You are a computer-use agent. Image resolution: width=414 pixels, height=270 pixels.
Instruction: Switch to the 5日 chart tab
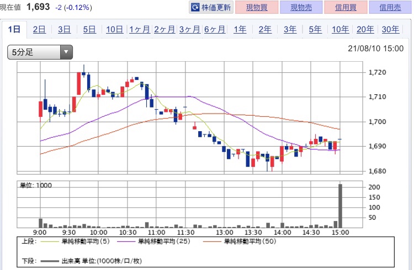[89, 29]
